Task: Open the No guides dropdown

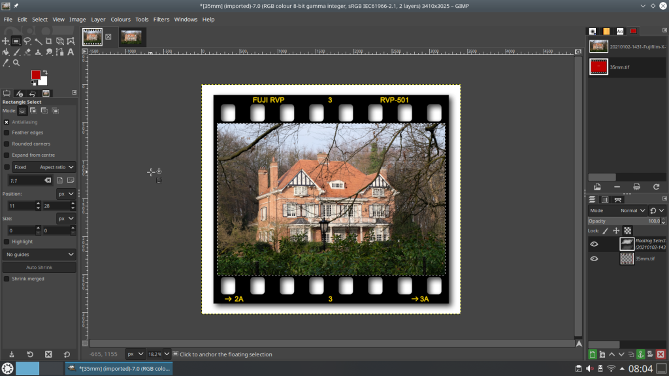Action: point(39,255)
